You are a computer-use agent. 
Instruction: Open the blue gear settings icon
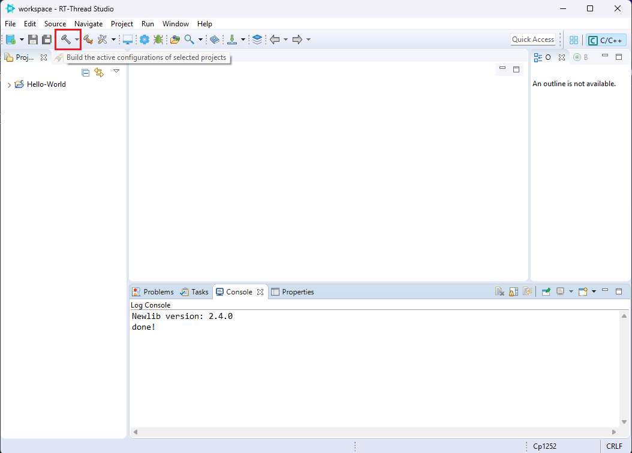(144, 39)
